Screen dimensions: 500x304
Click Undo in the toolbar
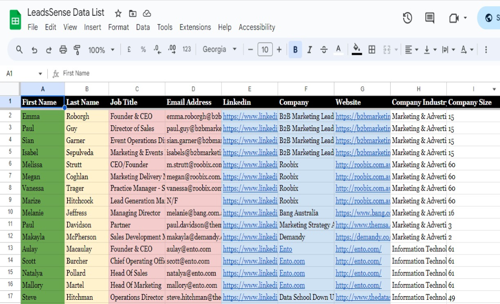click(x=34, y=49)
